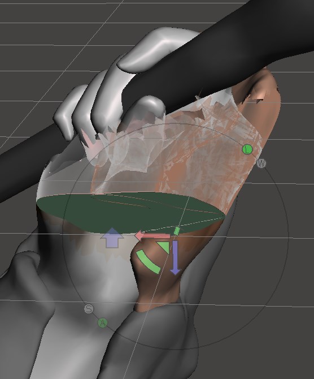314x379 pixels.
Task: Toggle the green A circle on the widget
Action: click(x=103, y=323)
